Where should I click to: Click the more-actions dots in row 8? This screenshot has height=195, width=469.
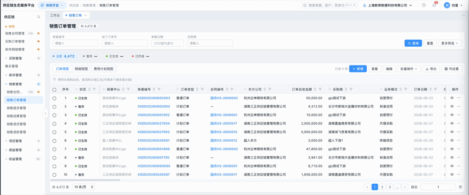[459, 158]
